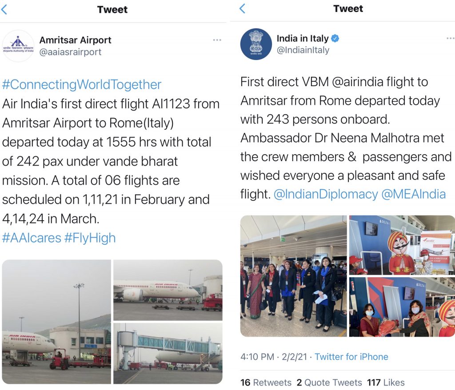Open the @MEAIndia mention
The image size is (455, 390).
click(x=414, y=194)
